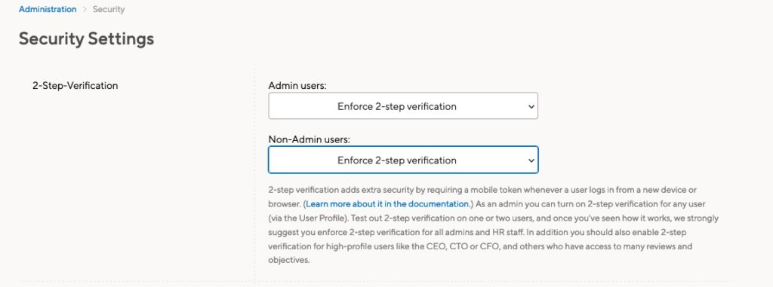Open the Admin users verification dropdown
The image size is (773, 287).
click(x=403, y=106)
